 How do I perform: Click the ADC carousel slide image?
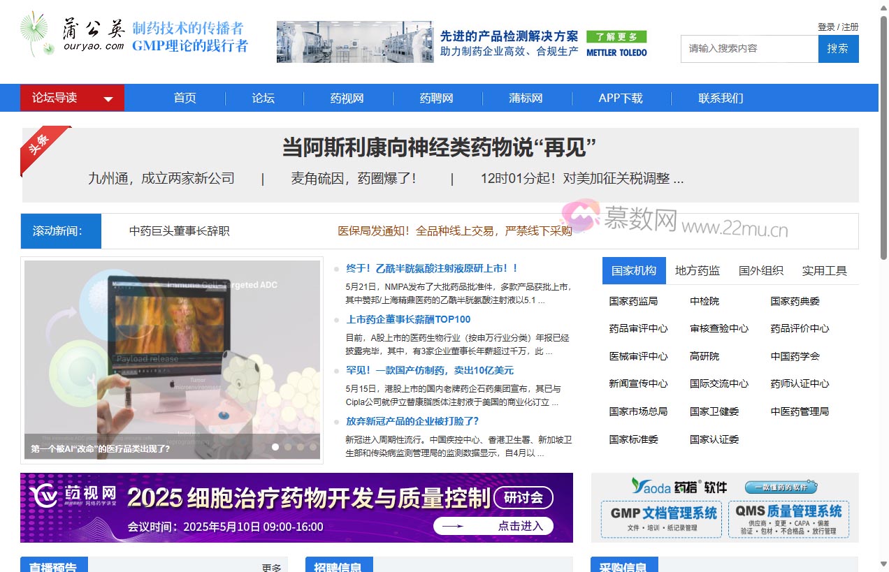tap(172, 349)
